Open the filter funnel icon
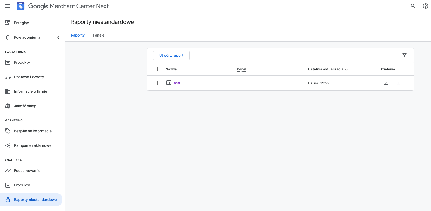The height and width of the screenshot is (211, 431). pos(405,55)
